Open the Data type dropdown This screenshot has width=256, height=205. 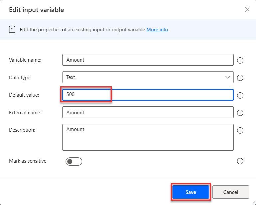tap(148, 77)
